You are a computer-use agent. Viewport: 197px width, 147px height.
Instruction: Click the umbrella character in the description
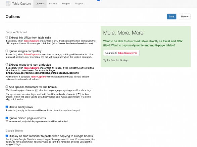point(79,94)
